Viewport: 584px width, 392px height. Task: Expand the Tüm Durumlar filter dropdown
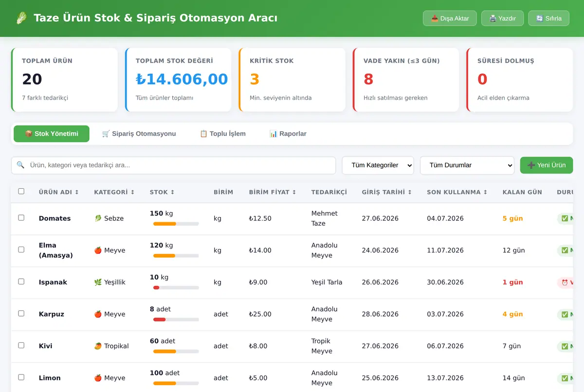pos(467,165)
